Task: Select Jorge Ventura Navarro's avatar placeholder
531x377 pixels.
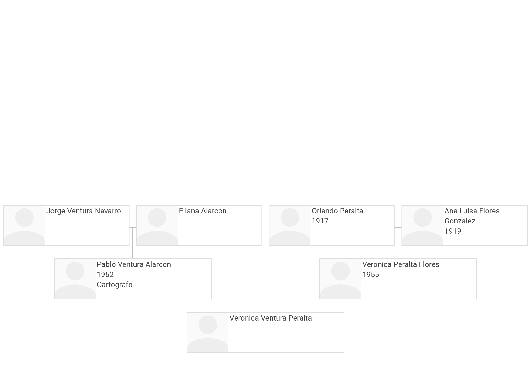Action: point(24,225)
